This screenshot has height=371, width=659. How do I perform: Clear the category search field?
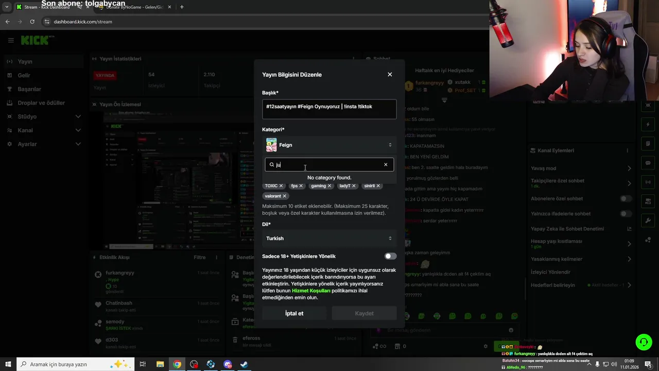click(386, 165)
